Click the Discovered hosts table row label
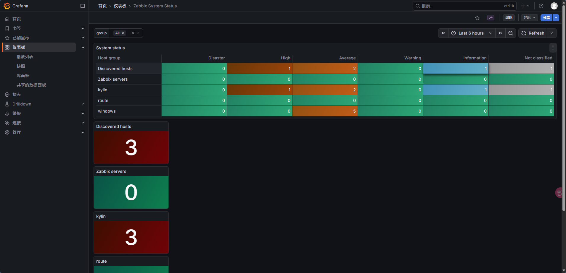The image size is (566, 273). click(x=115, y=69)
